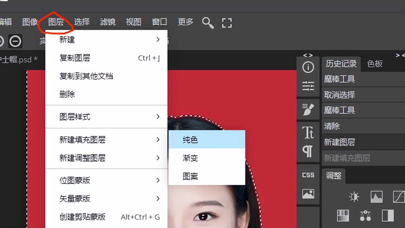Expand the 图层样式 submenu
405x228 pixels.
(x=158, y=117)
